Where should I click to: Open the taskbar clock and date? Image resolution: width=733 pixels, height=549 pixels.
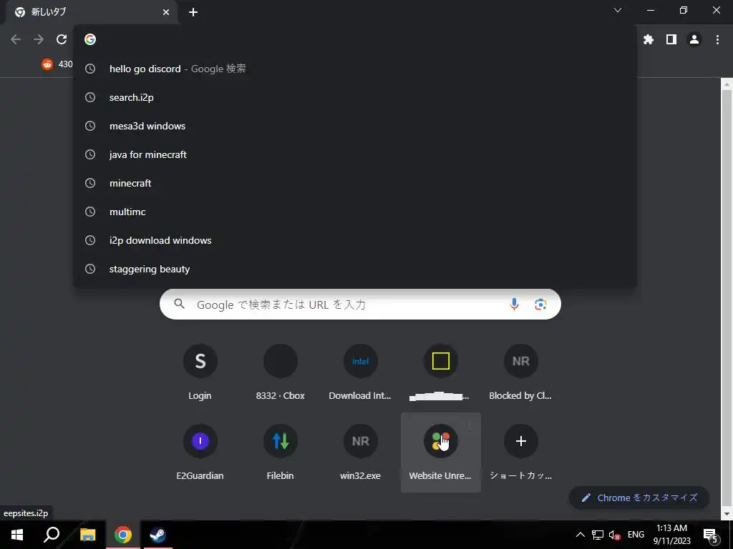(x=671, y=535)
